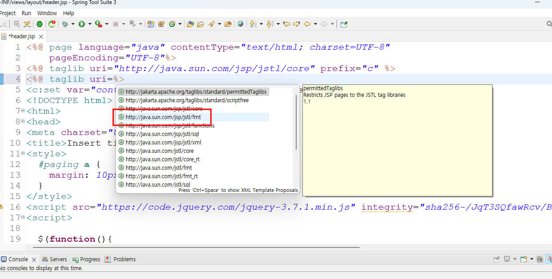This screenshot has height=279, width=552.
Task: Place cursor after uri= on line 4
Action: click(x=113, y=79)
